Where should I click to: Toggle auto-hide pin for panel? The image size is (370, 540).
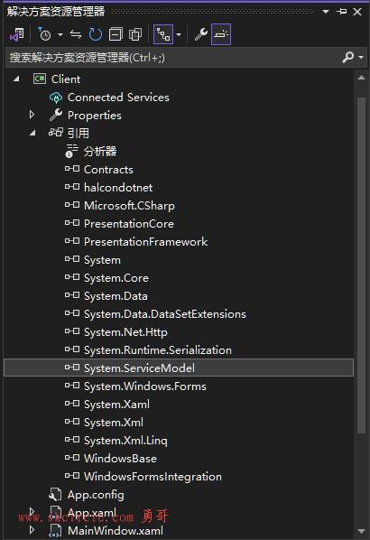pyautogui.click(x=342, y=12)
